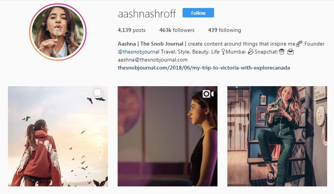
Task: Click the bold Aashna | The Snob Journal name
Action: [150, 44]
